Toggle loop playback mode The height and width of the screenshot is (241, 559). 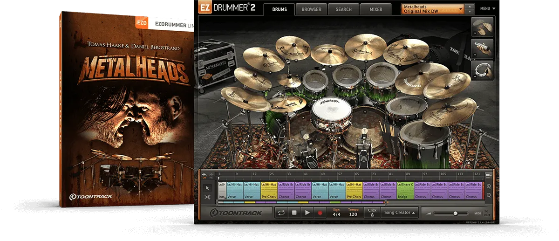click(x=281, y=213)
